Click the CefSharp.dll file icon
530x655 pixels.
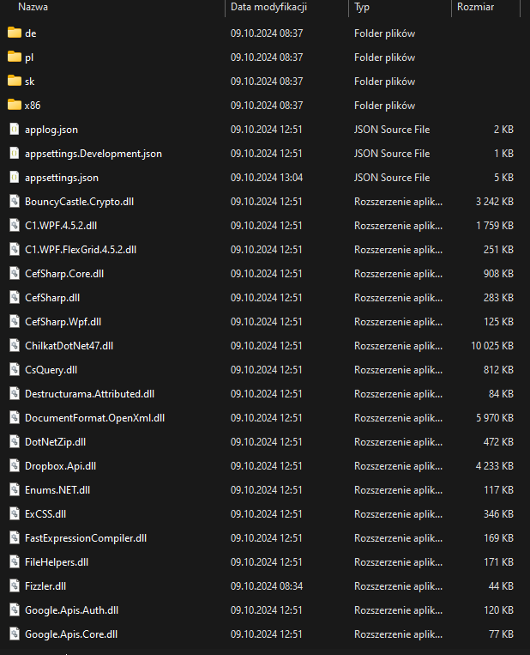[15, 297]
